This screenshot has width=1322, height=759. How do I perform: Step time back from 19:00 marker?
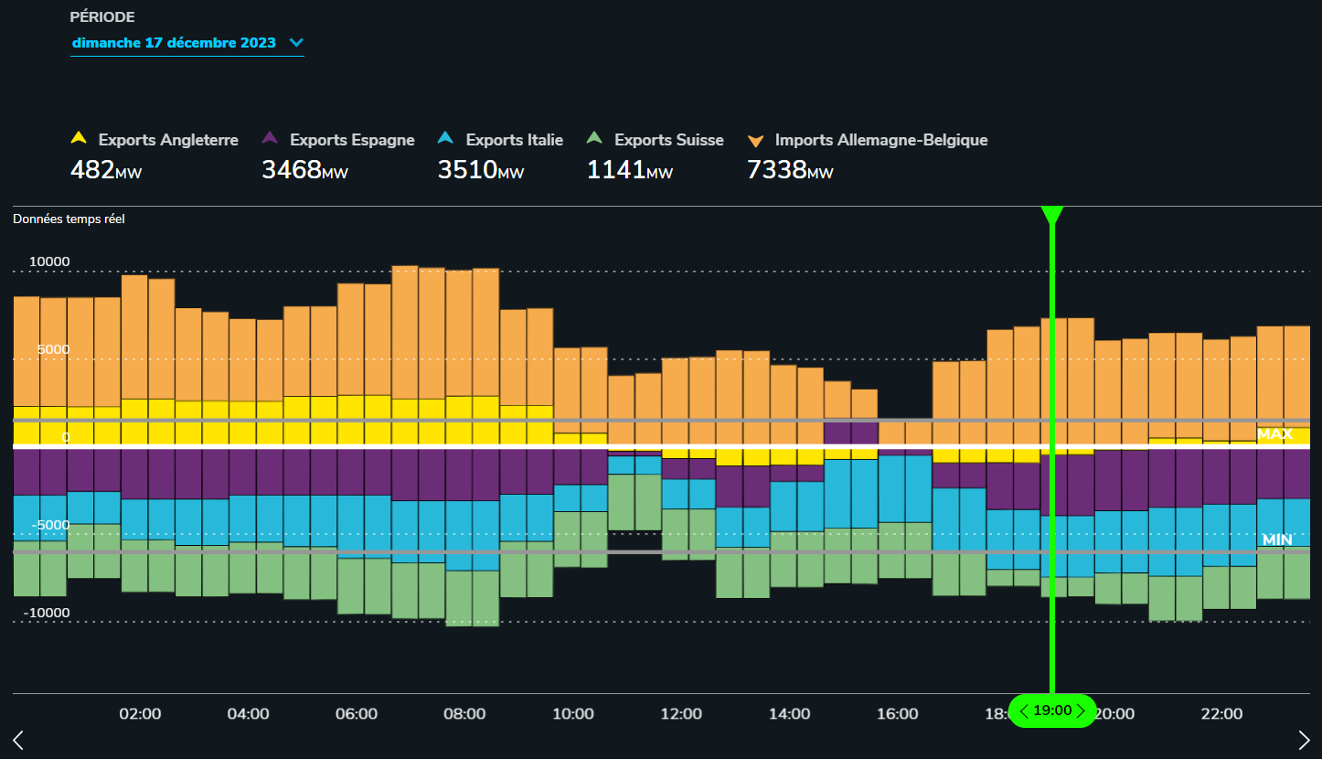1024,711
